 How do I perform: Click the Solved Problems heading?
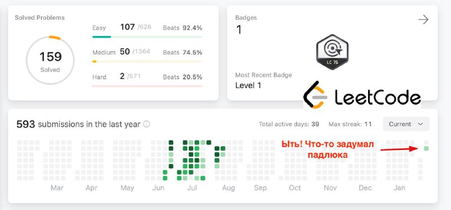point(39,18)
